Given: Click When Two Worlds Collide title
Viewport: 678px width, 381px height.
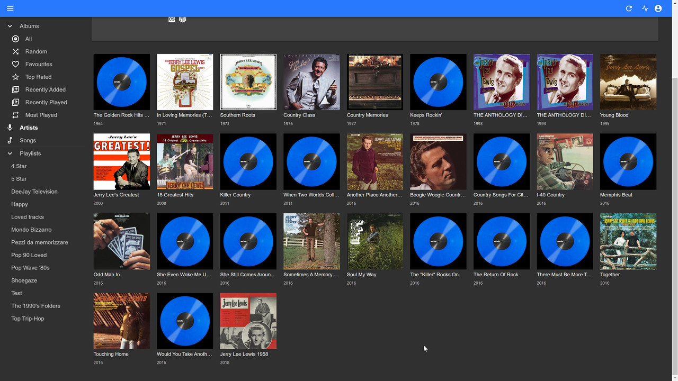Looking at the screenshot, I should (311, 195).
